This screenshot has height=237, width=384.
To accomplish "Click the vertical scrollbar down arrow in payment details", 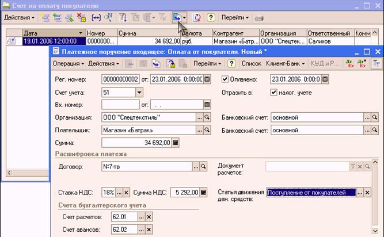I will 375,231.
